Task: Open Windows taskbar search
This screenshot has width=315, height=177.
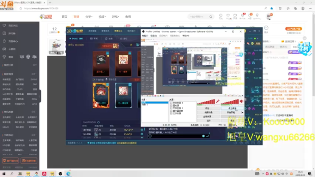Action: click(x=12, y=173)
